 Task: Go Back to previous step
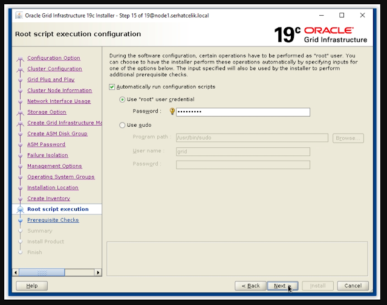click(x=250, y=286)
